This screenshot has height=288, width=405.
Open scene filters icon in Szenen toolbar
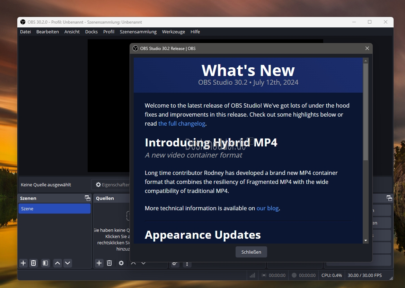pos(45,263)
